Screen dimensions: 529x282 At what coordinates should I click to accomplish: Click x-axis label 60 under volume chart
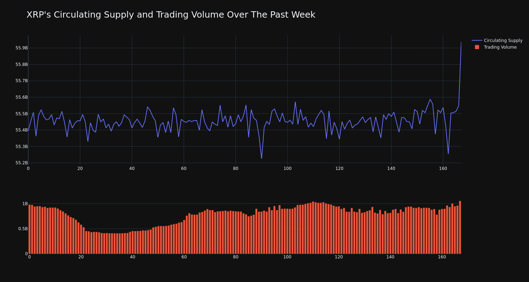click(184, 257)
